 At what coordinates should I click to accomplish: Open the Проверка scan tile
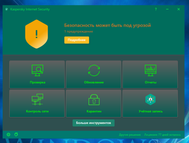click(37, 74)
